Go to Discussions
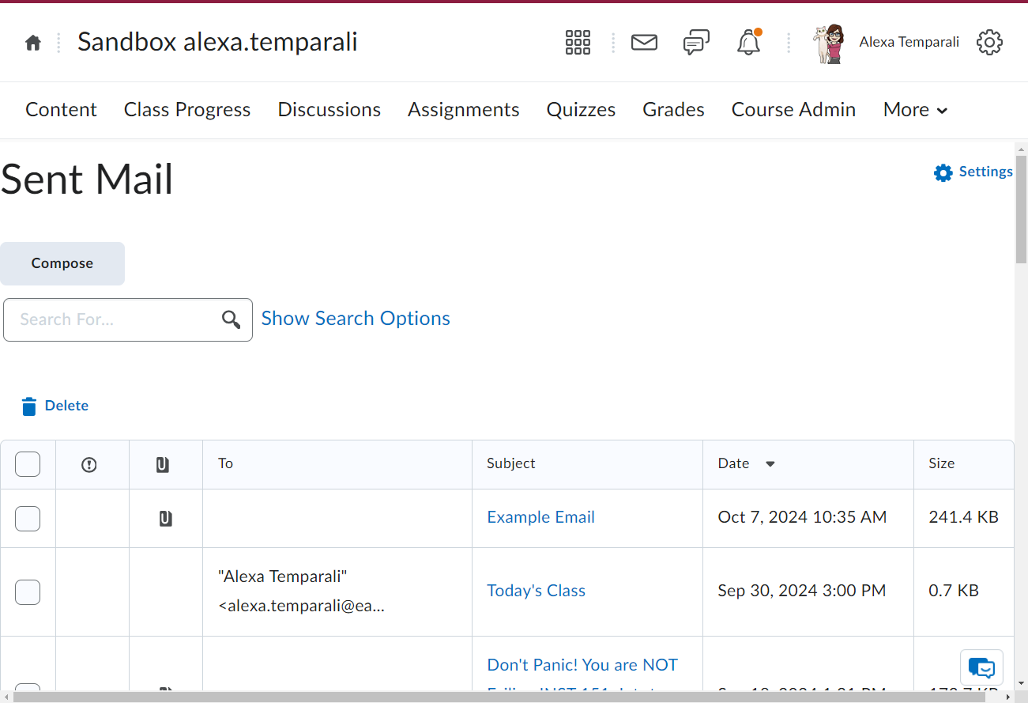This screenshot has height=703, width=1028. click(329, 110)
